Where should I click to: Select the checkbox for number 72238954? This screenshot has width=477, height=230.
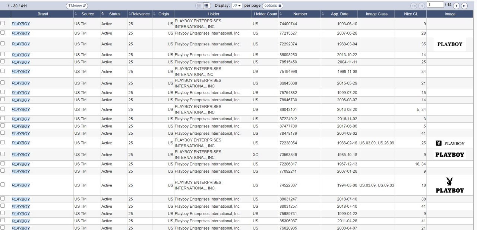[x=3, y=142]
